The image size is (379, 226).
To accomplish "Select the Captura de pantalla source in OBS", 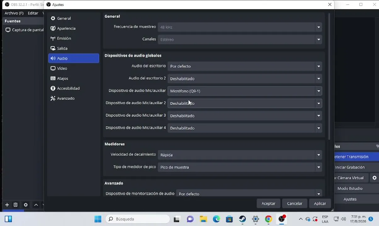I will (25, 30).
